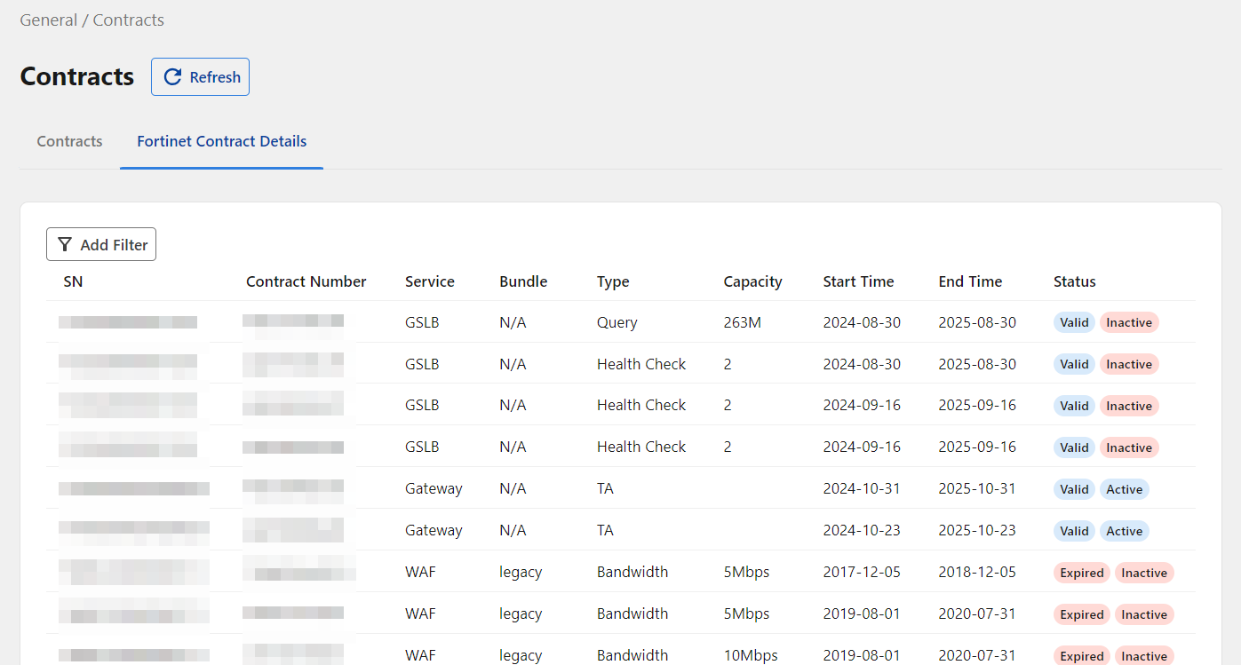Click the 263M capacity value
Image resolution: width=1241 pixels, height=665 pixels.
742,322
